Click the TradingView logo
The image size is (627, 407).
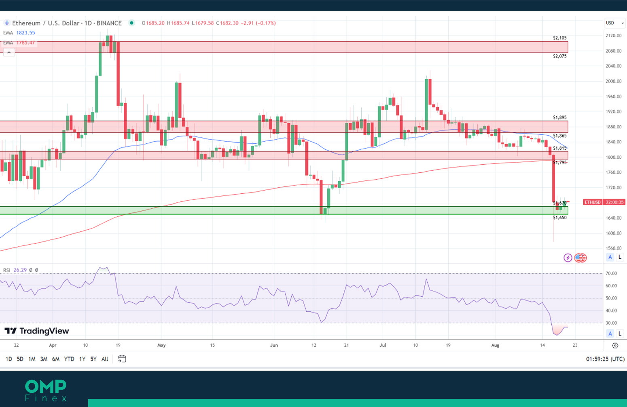[x=37, y=331]
